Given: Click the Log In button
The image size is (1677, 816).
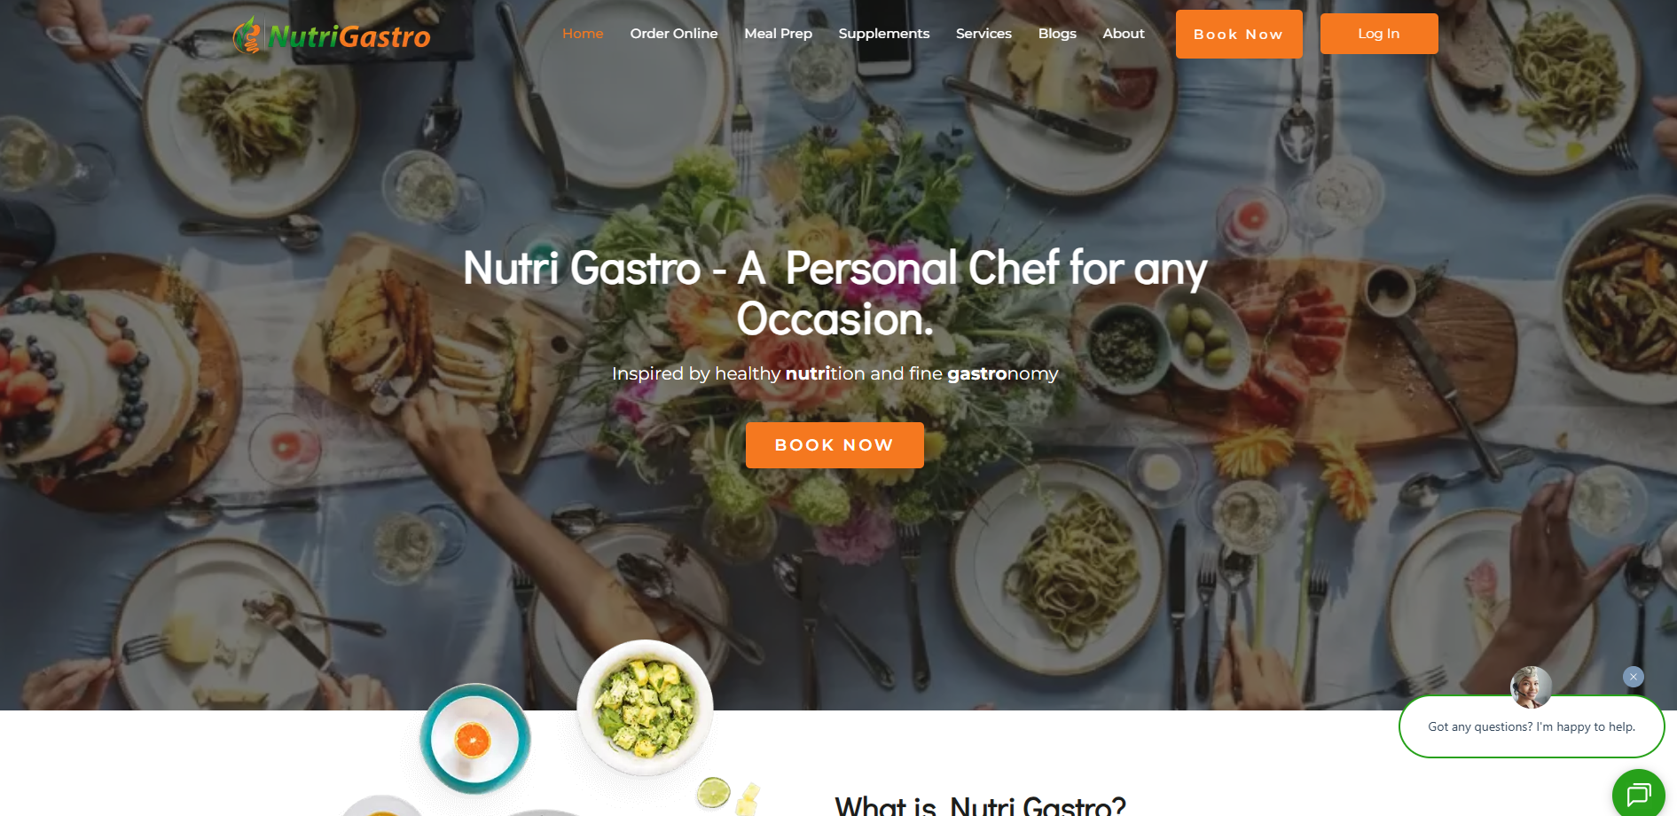Looking at the screenshot, I should [1379, 34].
